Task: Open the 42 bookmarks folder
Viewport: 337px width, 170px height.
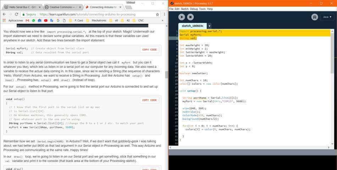Action: (x=125, y=21)
